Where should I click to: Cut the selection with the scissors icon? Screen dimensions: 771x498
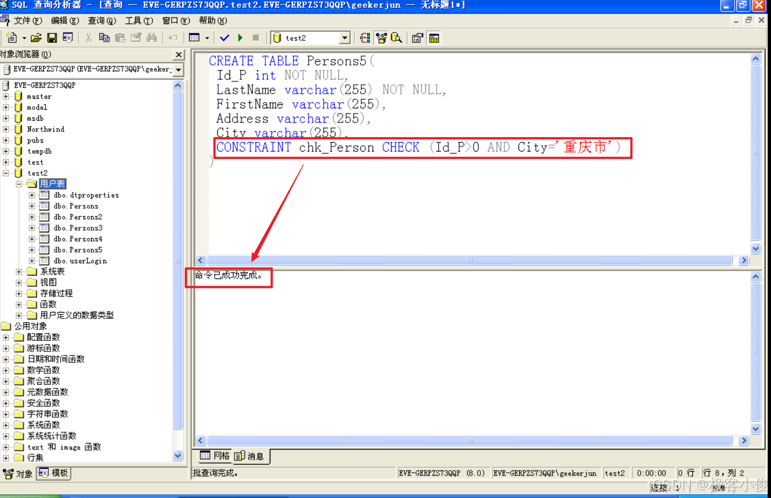coord(88,38)
